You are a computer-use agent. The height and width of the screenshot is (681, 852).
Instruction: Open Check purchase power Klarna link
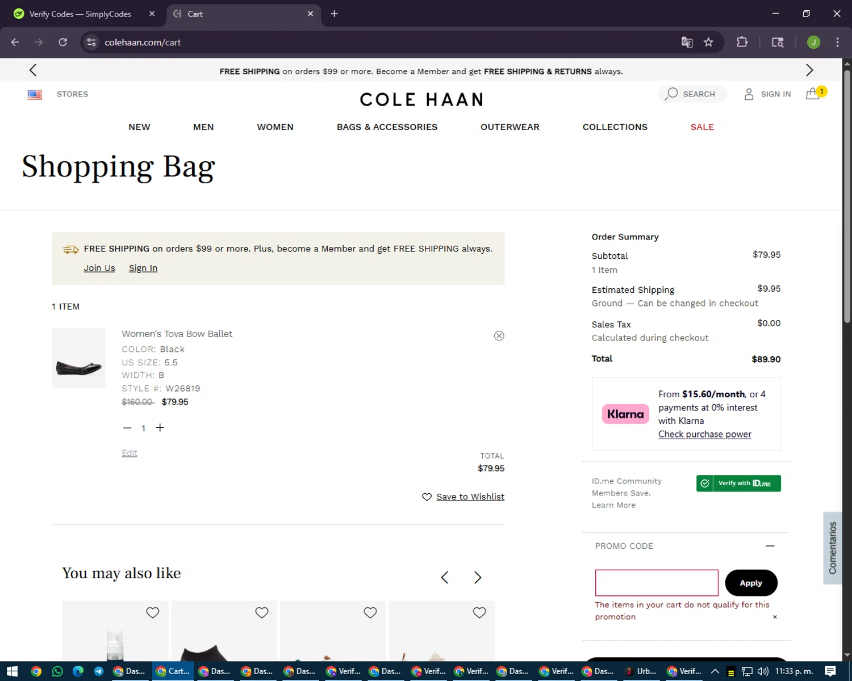pyautogui.click(x=704, y=434)
